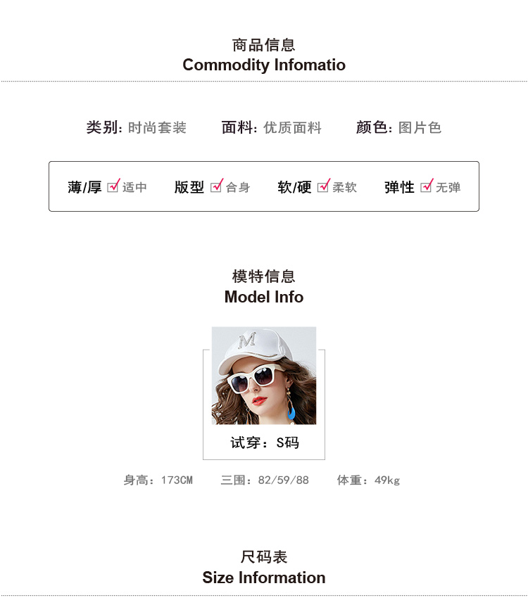Toggle the 合身 fit checkbox
Screen dimensions: 528x612
216,187
